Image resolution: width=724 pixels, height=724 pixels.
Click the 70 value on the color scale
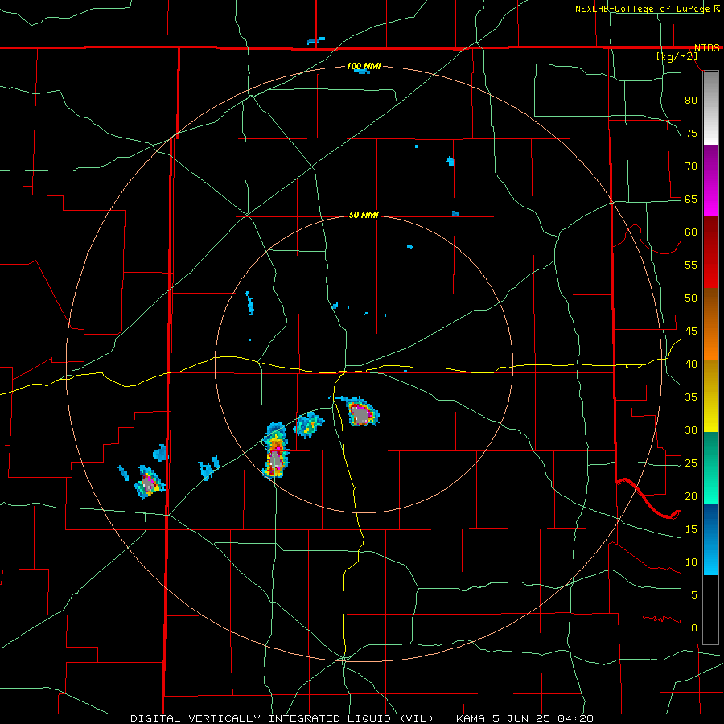(691, 167)
